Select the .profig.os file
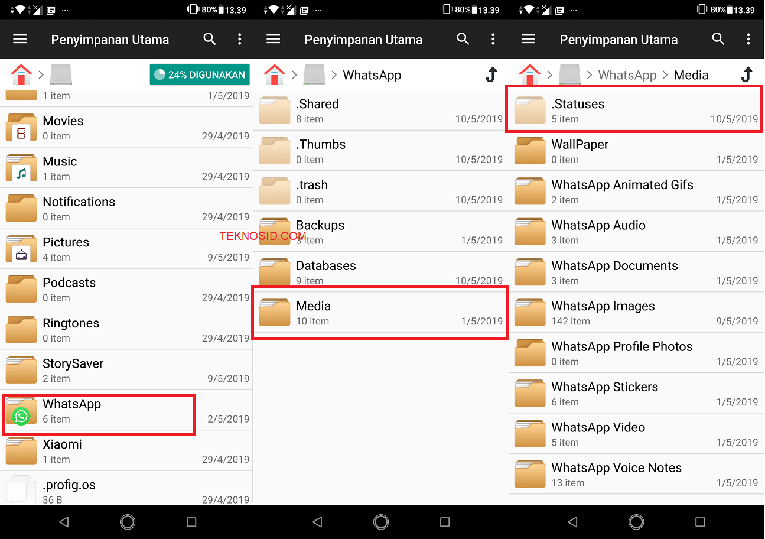 [x=126, y=488]
